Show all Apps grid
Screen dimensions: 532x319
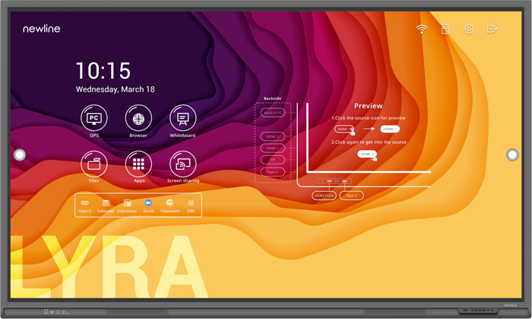(x=138, y=164)
